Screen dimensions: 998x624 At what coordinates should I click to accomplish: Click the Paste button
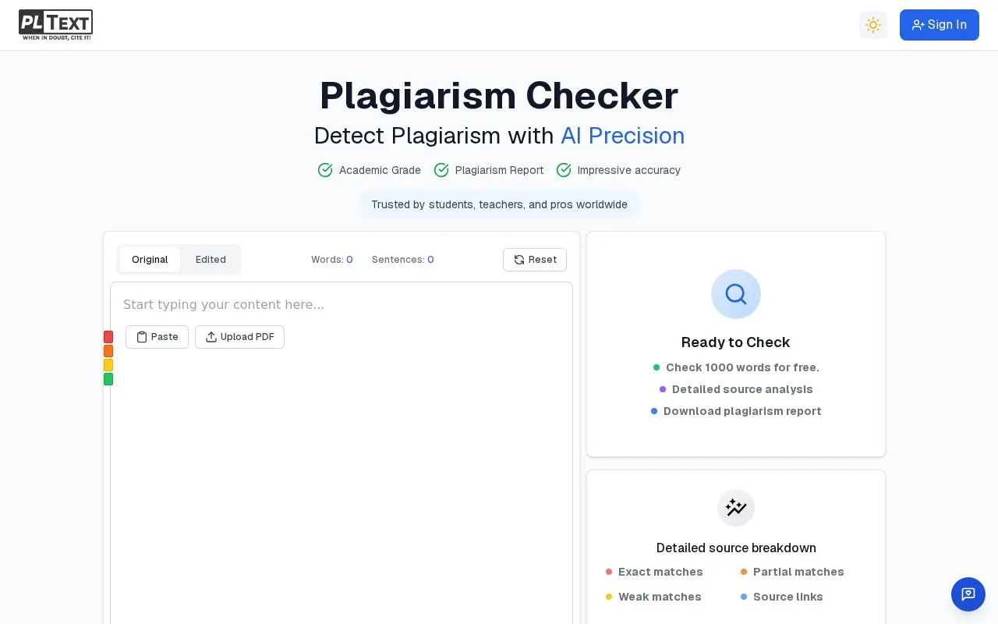(157, 337)
